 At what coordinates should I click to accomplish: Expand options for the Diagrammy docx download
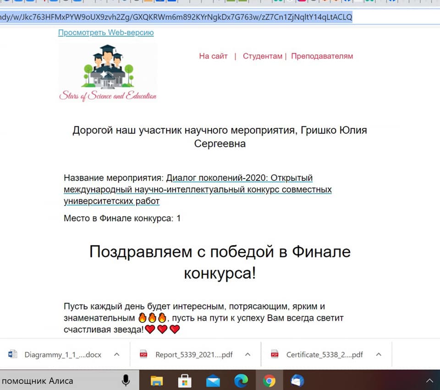[117, 354]
